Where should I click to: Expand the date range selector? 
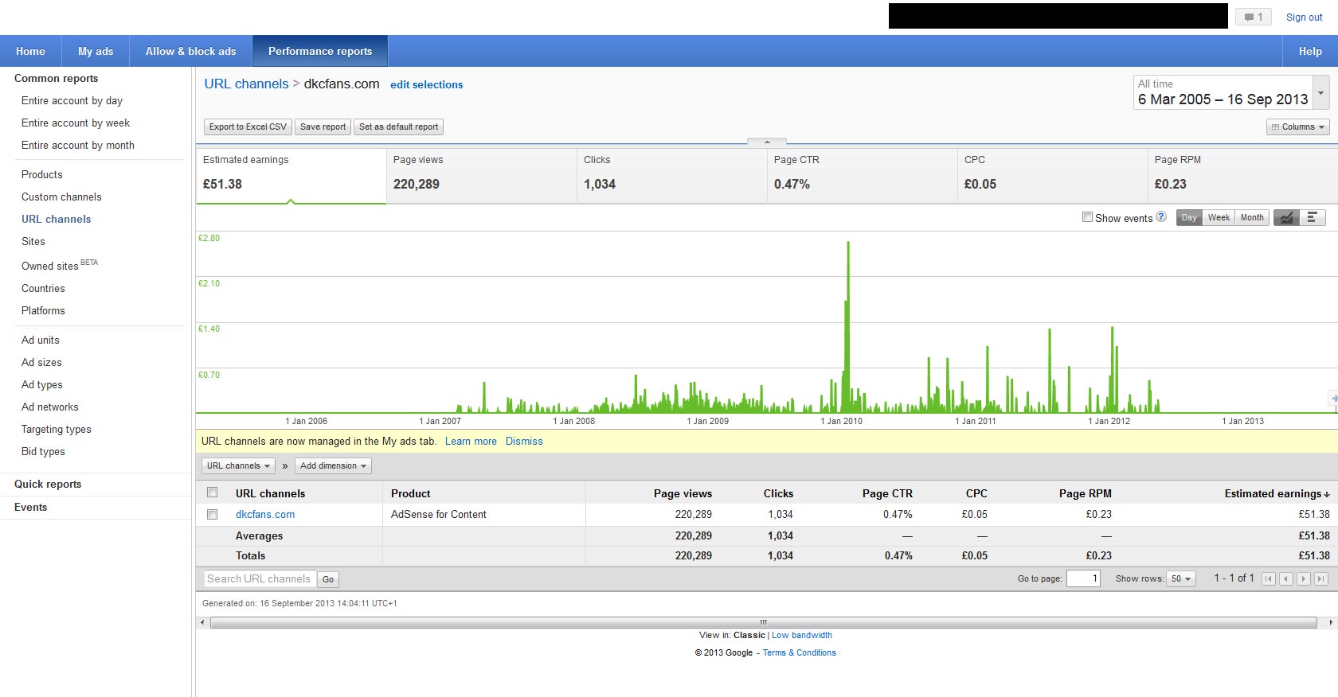click(x=1320, y=92)
